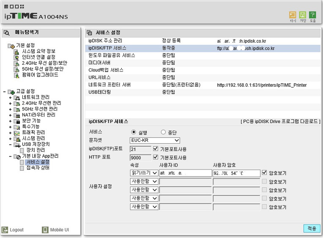Toggle 암호보기 checkbox for fifth user row
Screen dimensions: 323x238
tap(264, 206)
